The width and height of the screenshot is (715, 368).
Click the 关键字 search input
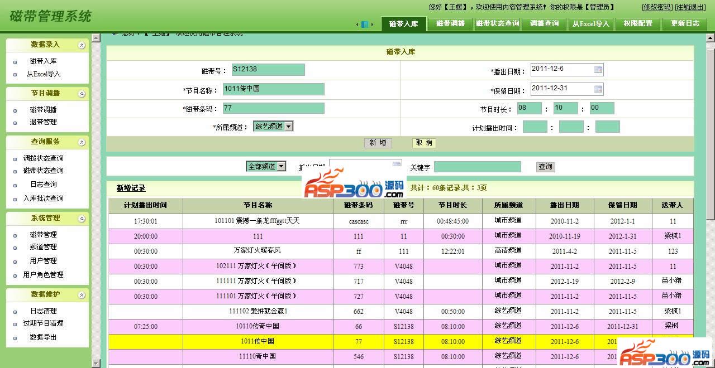click(x=478, y=167)
